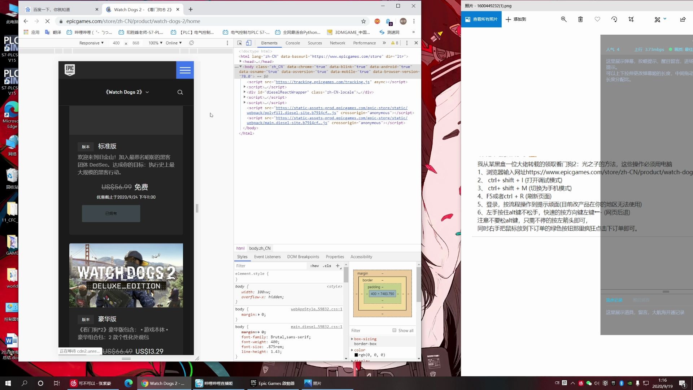Expand the dieselReactWrapper div node
Screen dimensions: 693x390
(x=245, y=92)
